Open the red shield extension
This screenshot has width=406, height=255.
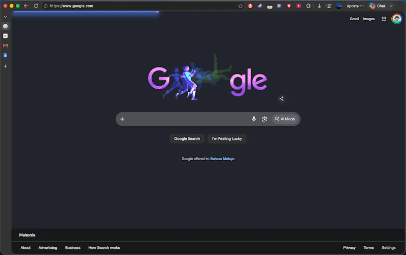pyautogui.click(x=289, y=6)
